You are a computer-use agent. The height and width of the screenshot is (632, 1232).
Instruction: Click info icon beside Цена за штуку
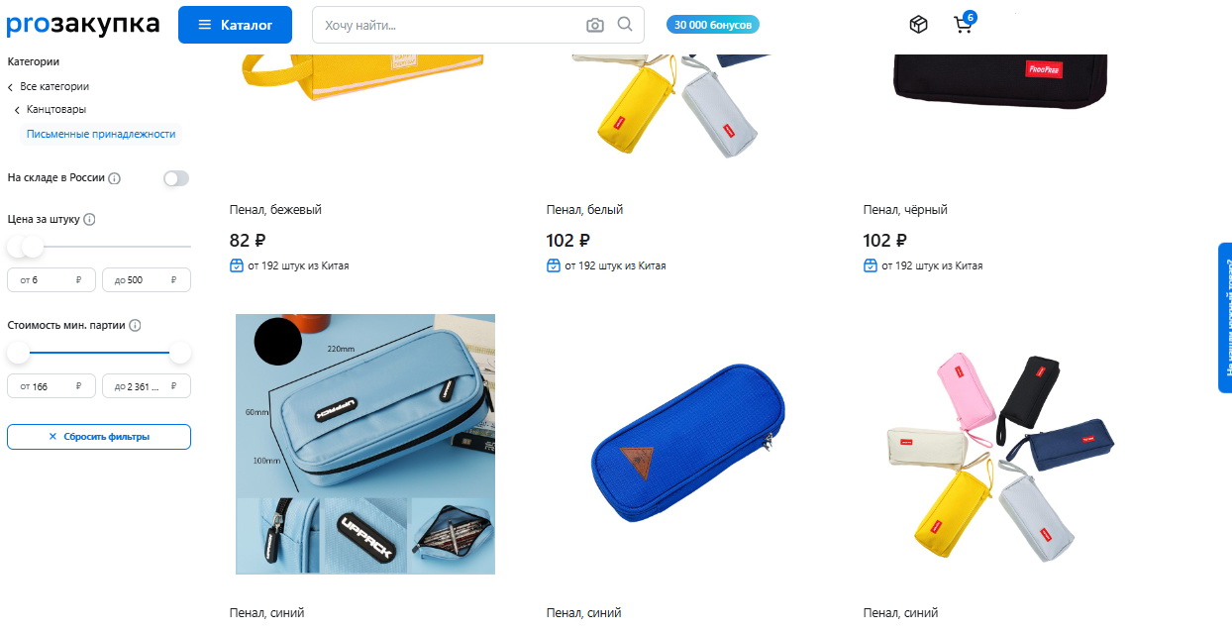(89, 219)
